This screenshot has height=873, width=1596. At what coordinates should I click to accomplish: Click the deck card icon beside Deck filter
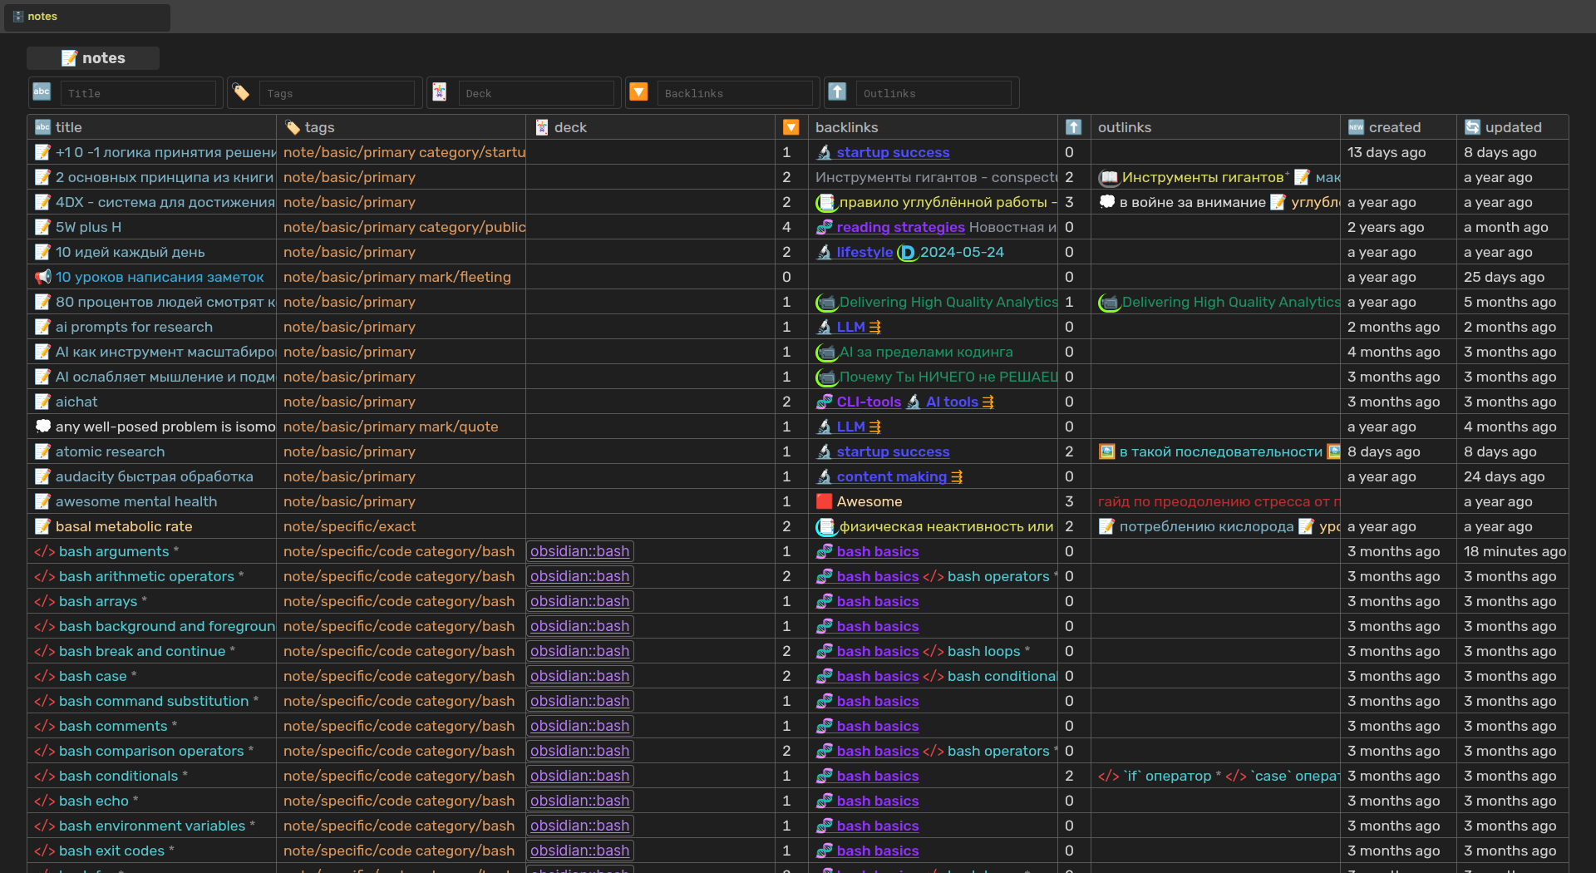pyautogui.click(x=440, y=92)
